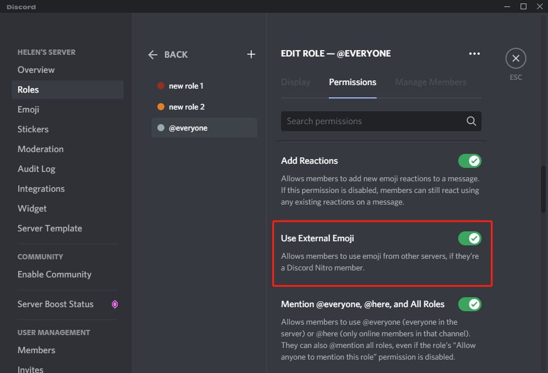Disable the Add Reactions permission
This screenshot has width=548, height=373.
(469, 161)
